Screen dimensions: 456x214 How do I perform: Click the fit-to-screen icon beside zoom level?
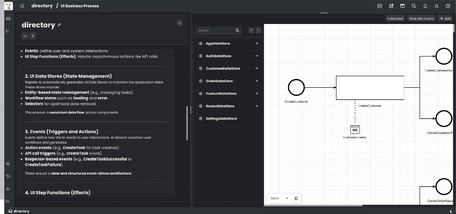click(x=296, y=198)
